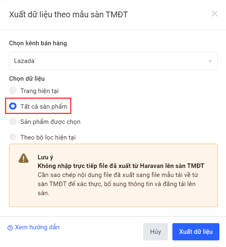Open the Xem hướng dẫn guide link

37,227
